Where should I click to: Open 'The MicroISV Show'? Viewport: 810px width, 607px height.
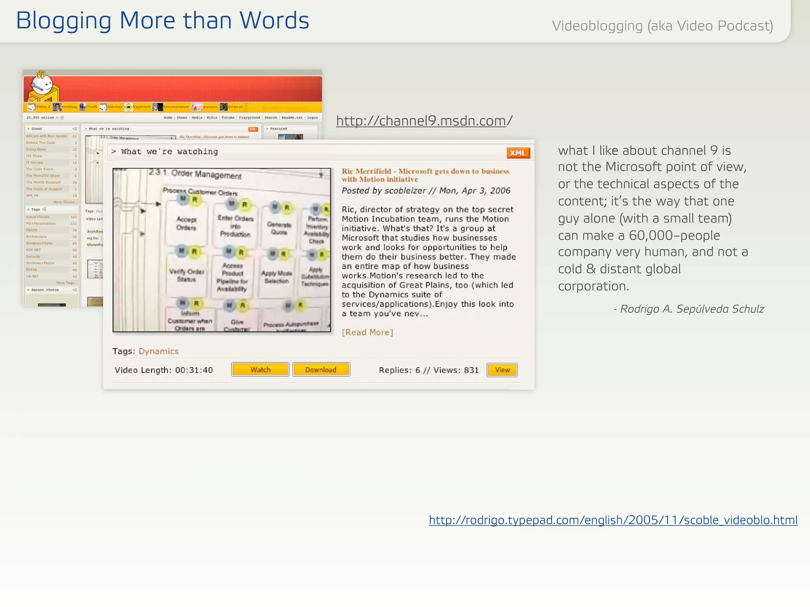[x=43, y=176]
